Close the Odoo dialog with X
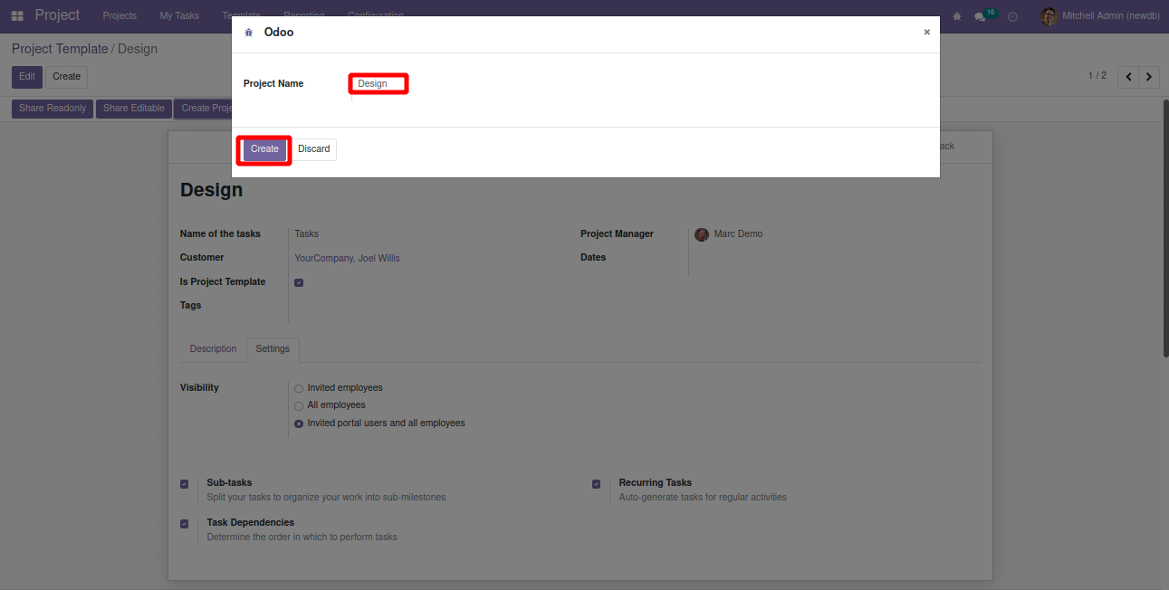 click(926, 32)
